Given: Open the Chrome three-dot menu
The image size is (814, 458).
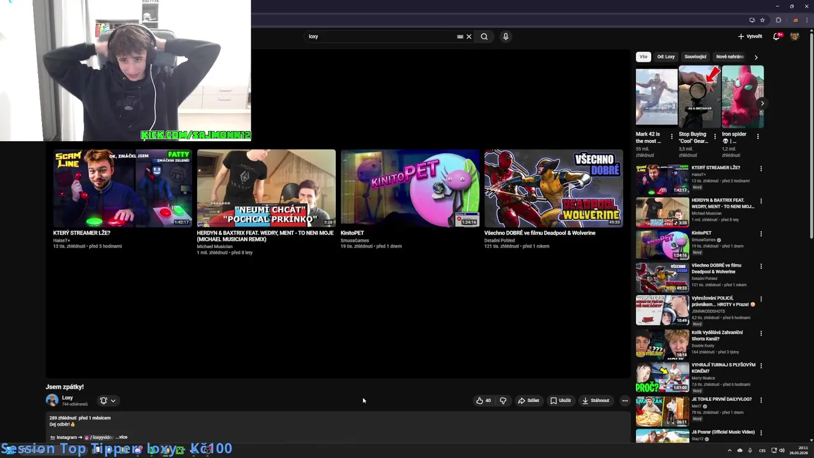Looking at the screenshot, I should 806,20.
